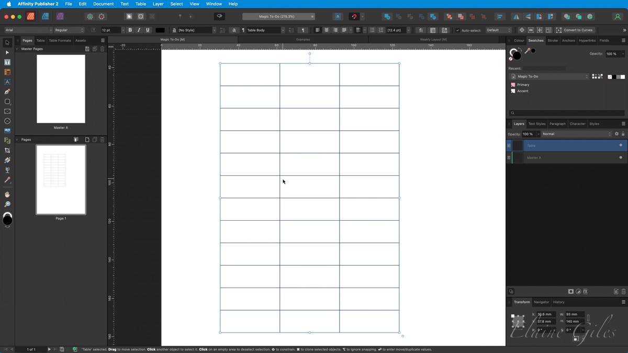Viewport: 628px width, 353px height.
Task: Open the Magic To-Do swatch palette dropdown
Action: tap(549, 76)
